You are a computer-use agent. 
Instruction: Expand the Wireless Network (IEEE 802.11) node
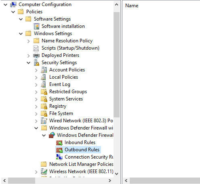point(36,172)
